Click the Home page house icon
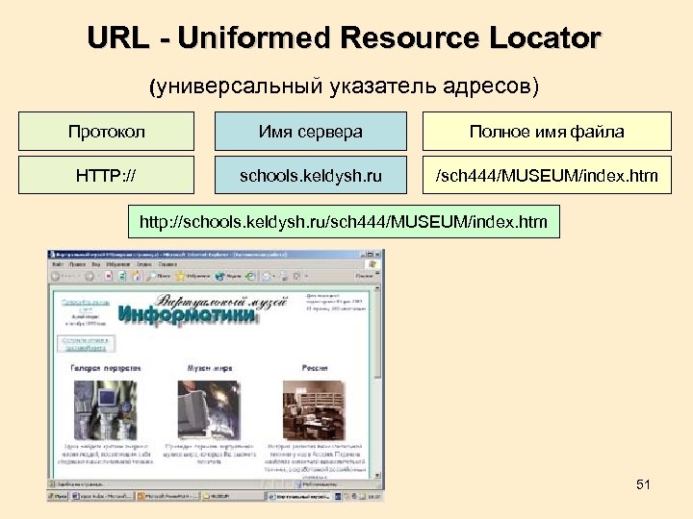The height and width of the screenshot is (519, 693). pyautogui.click(x=136, y=276)
